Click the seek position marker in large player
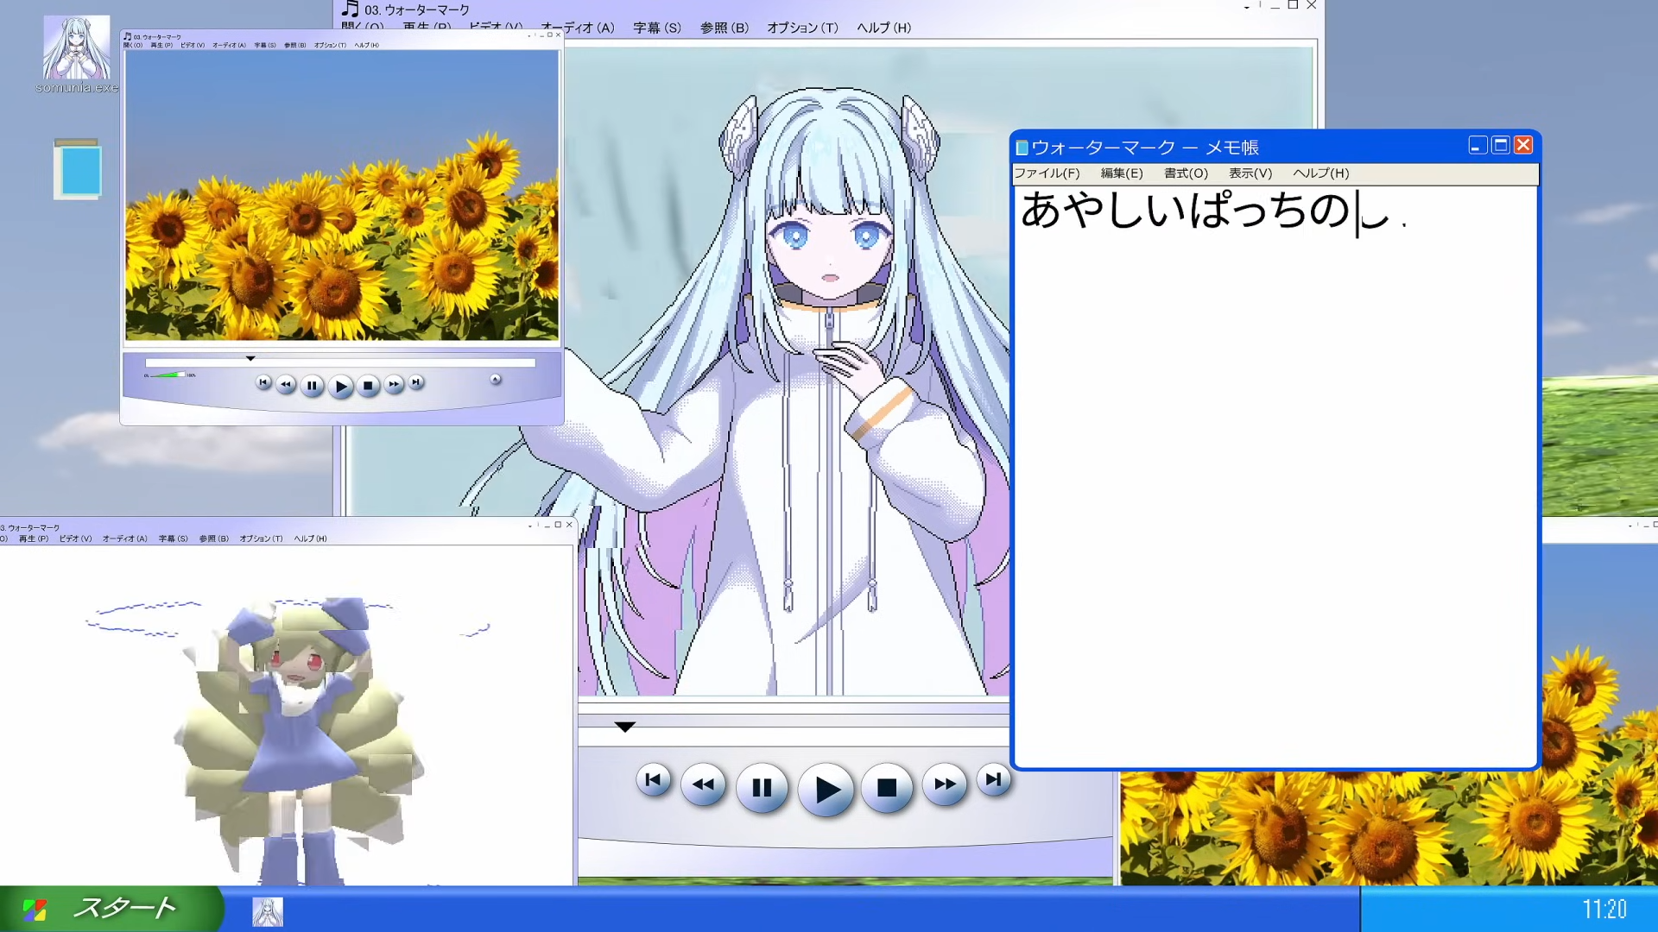 [625, 727]
